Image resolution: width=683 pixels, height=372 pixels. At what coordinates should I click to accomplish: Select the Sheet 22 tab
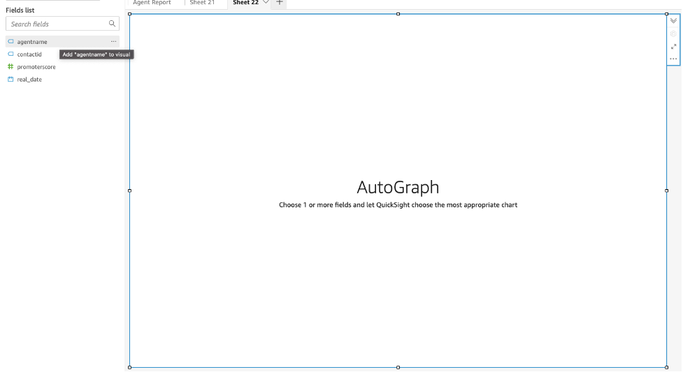pyautogui.click(x=245, y=3)
